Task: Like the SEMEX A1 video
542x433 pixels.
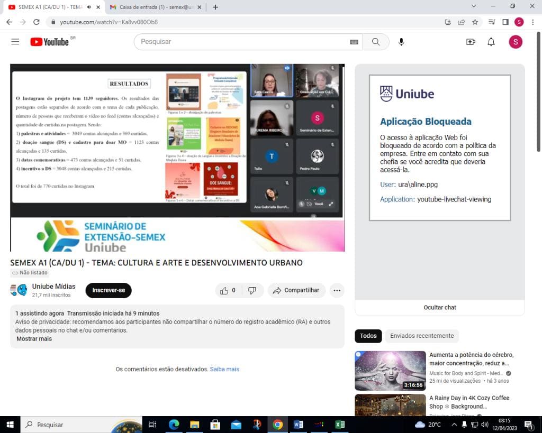Action: click(x=228, y=290)
